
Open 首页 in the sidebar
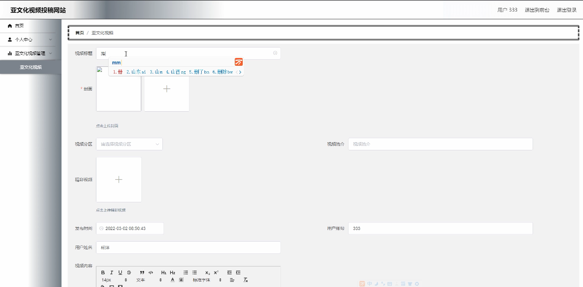coord(30,25)
